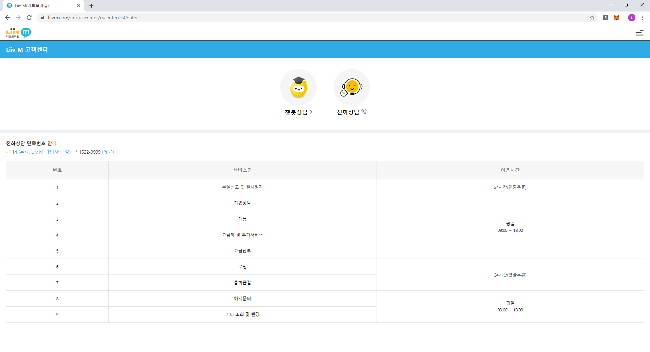Click the 통화품질 cell

[x=242, y=283]
